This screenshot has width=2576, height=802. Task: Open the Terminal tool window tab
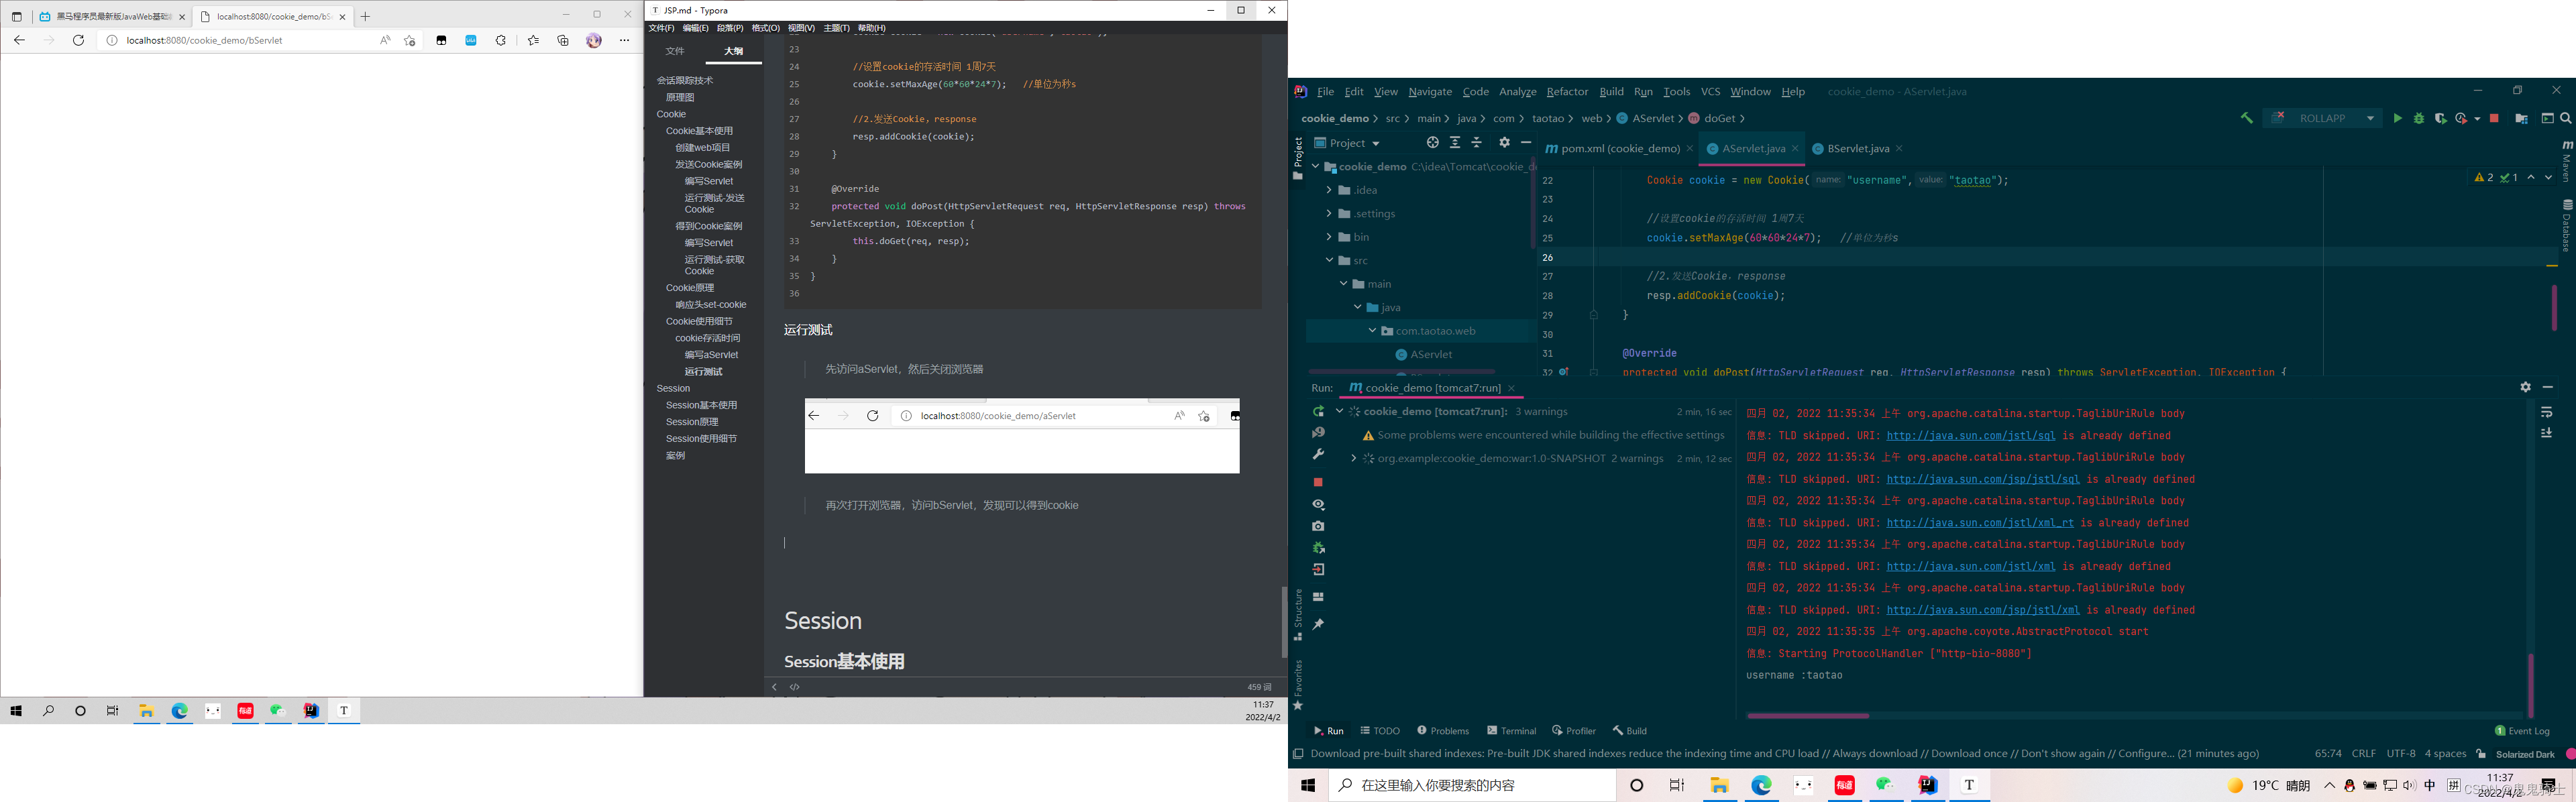1511,731
